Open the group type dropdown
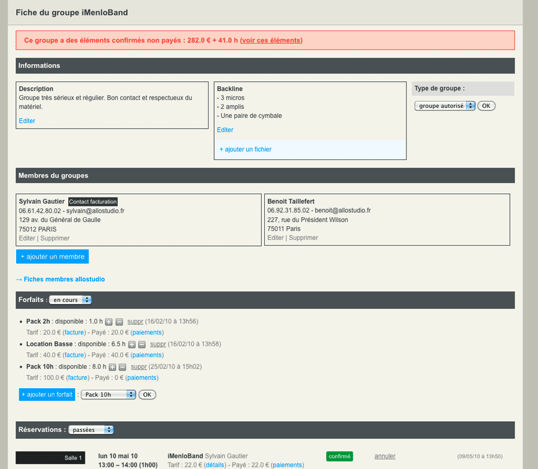 [445, 106]
